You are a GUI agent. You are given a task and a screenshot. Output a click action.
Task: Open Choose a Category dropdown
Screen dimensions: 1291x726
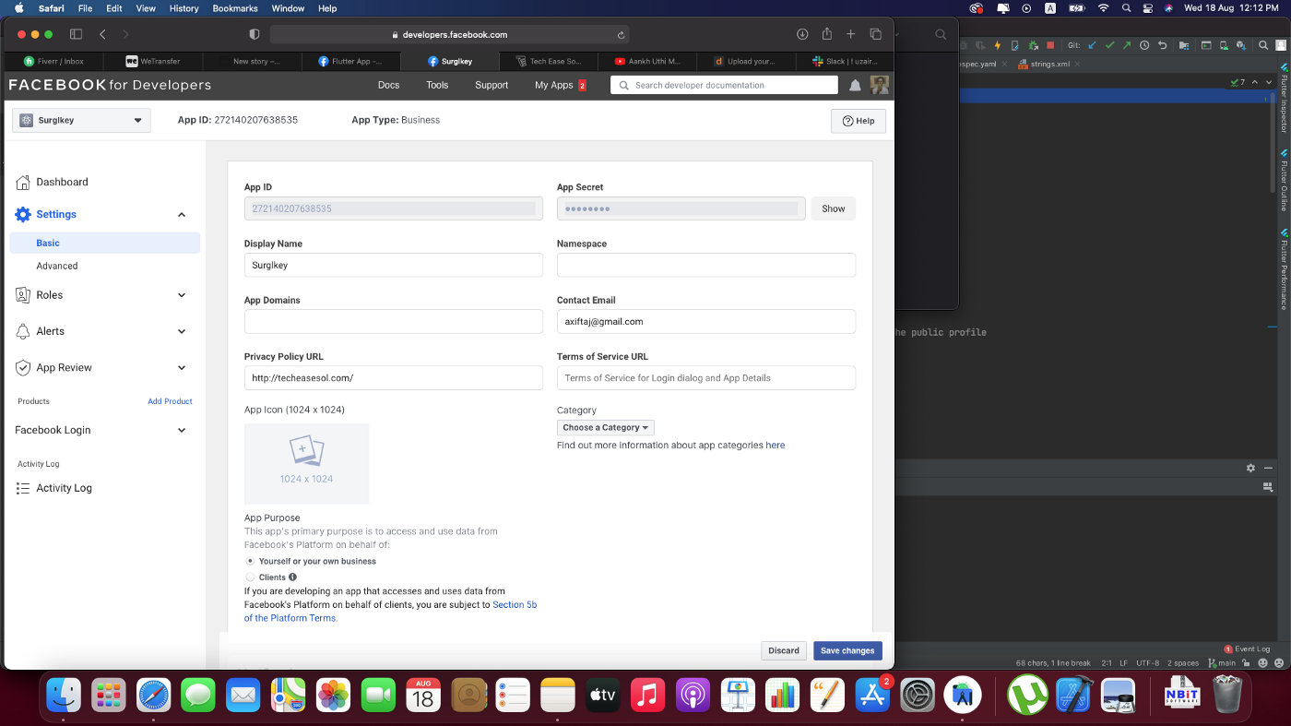606,427
